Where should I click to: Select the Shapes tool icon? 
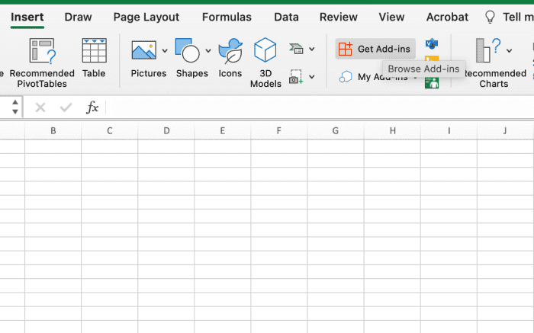click(x=188, y=50)
